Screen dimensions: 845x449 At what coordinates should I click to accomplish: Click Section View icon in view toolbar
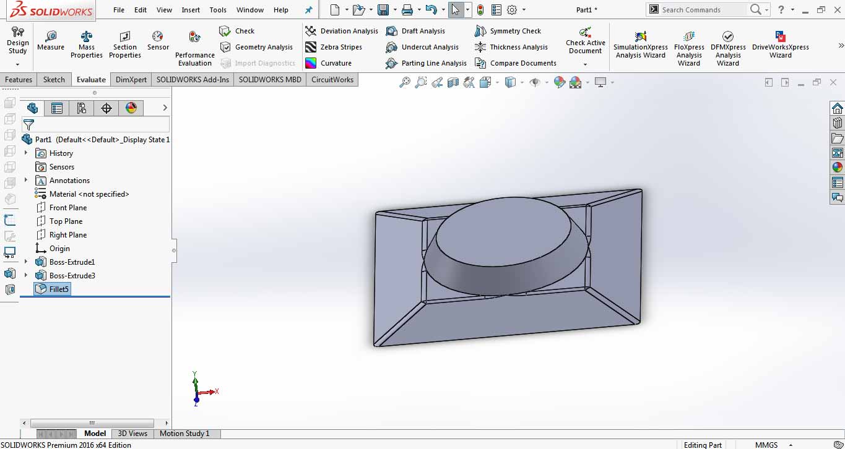click(x=453, y=82)
